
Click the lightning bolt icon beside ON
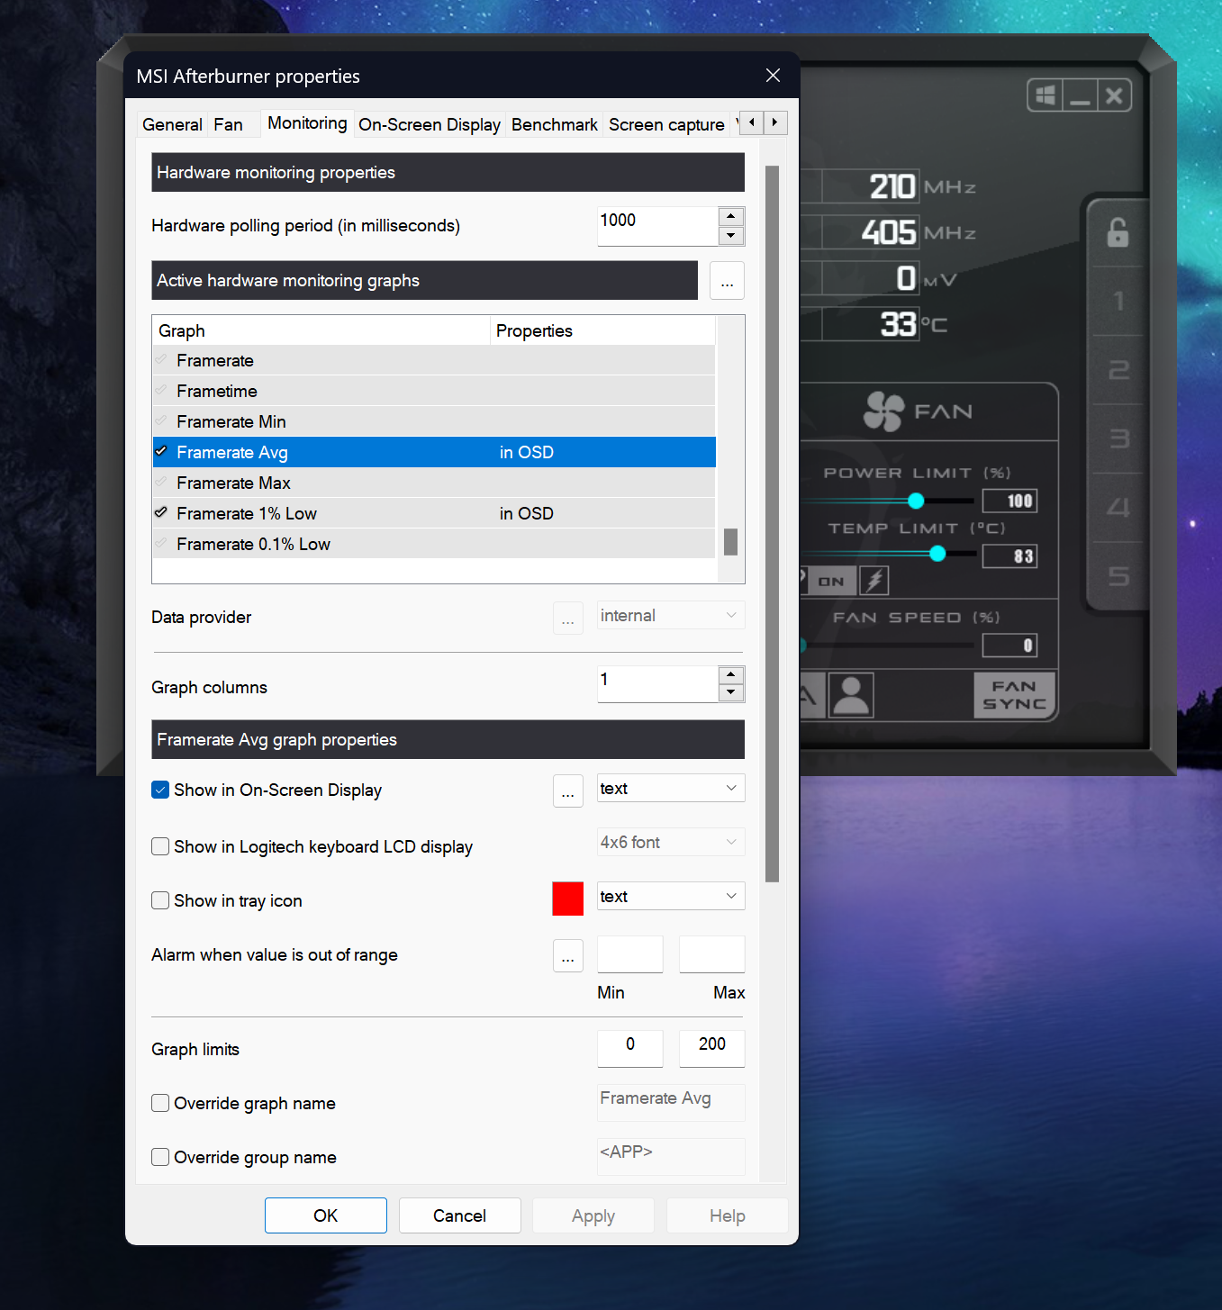pyautogui.click(x=874, y=581)
